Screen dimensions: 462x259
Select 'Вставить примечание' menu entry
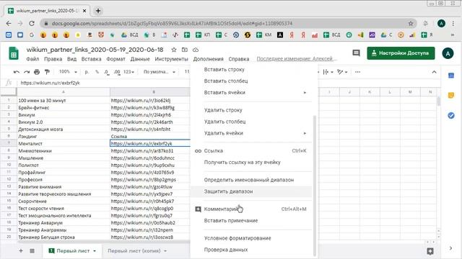click(251, 221)
